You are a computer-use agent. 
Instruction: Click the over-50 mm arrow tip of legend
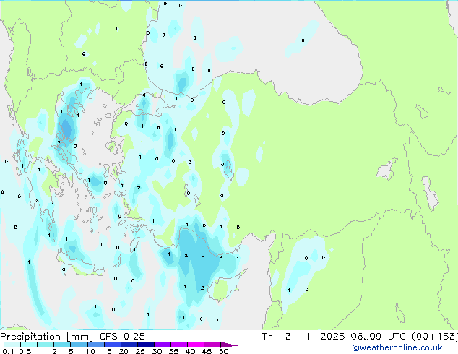tap(229, 345)
